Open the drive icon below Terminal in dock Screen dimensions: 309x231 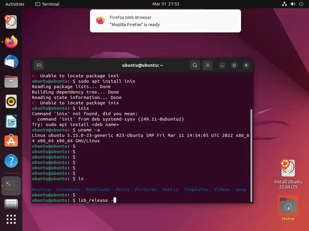[11, 204]
